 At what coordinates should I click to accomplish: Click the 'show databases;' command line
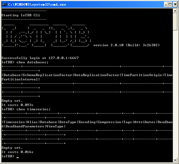point(25,62)
